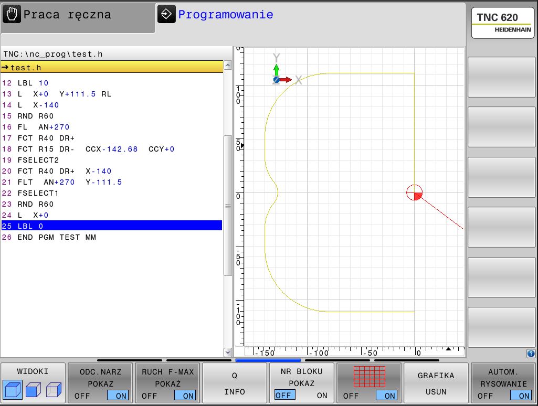Select line 16 FL AN+270
Image resolution: width=538 pixels, height=406 pixels.
(112, 127)
